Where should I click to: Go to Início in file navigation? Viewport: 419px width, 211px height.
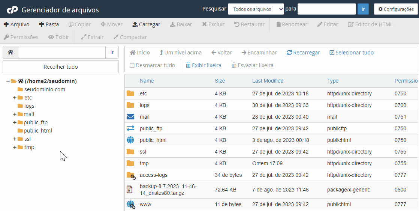pos(140,53)
